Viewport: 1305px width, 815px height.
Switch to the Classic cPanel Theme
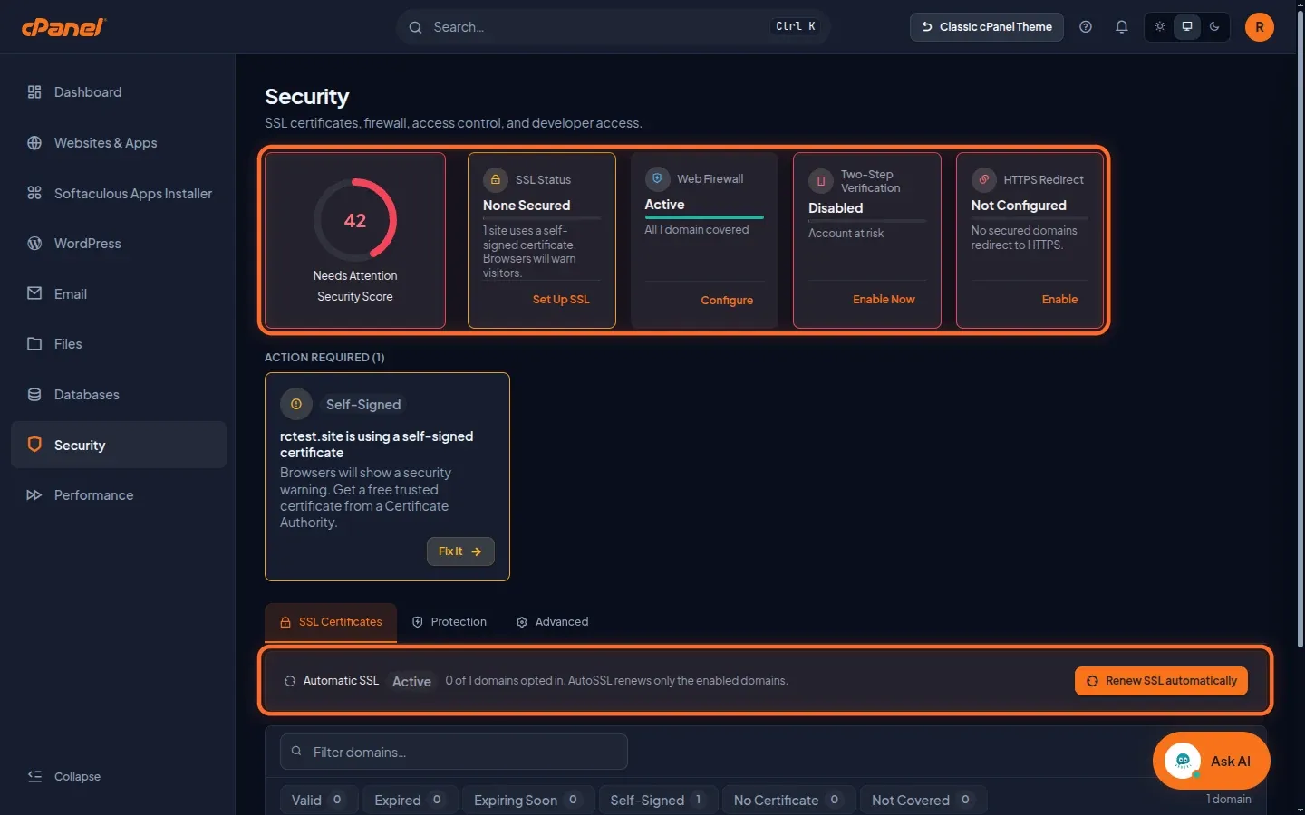[x=987, y=27]
